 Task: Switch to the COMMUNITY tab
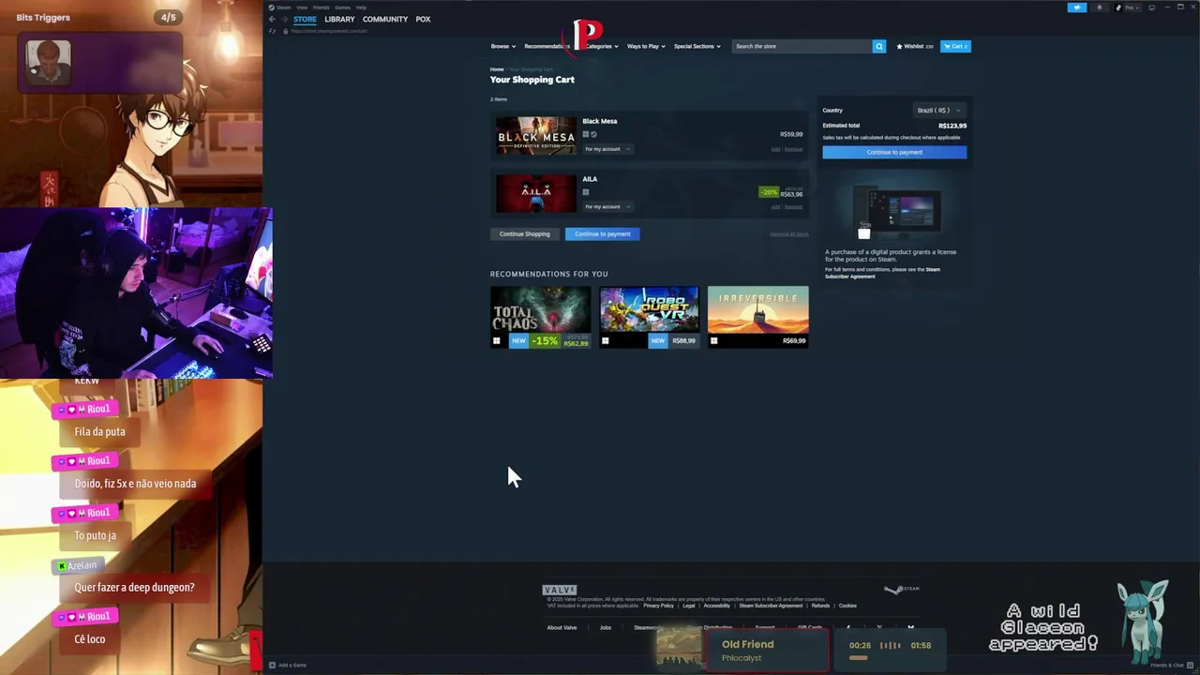pyautogui.click(x=385, y=19)
